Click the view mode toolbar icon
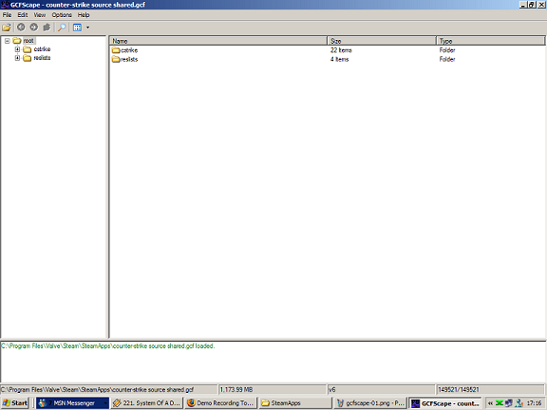This screenshot has height=410, width=547. (x=78, y=28)
